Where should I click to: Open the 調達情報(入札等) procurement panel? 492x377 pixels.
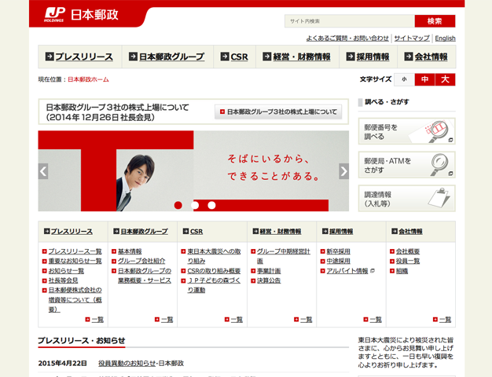click(406, 199)
